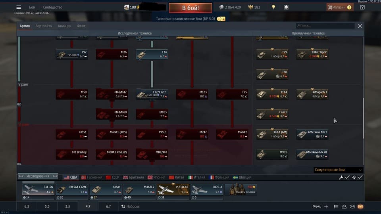Viewport: 381px width, 214px height.
Task: Open the M48/M60 vehicle group
Action: 112,114
